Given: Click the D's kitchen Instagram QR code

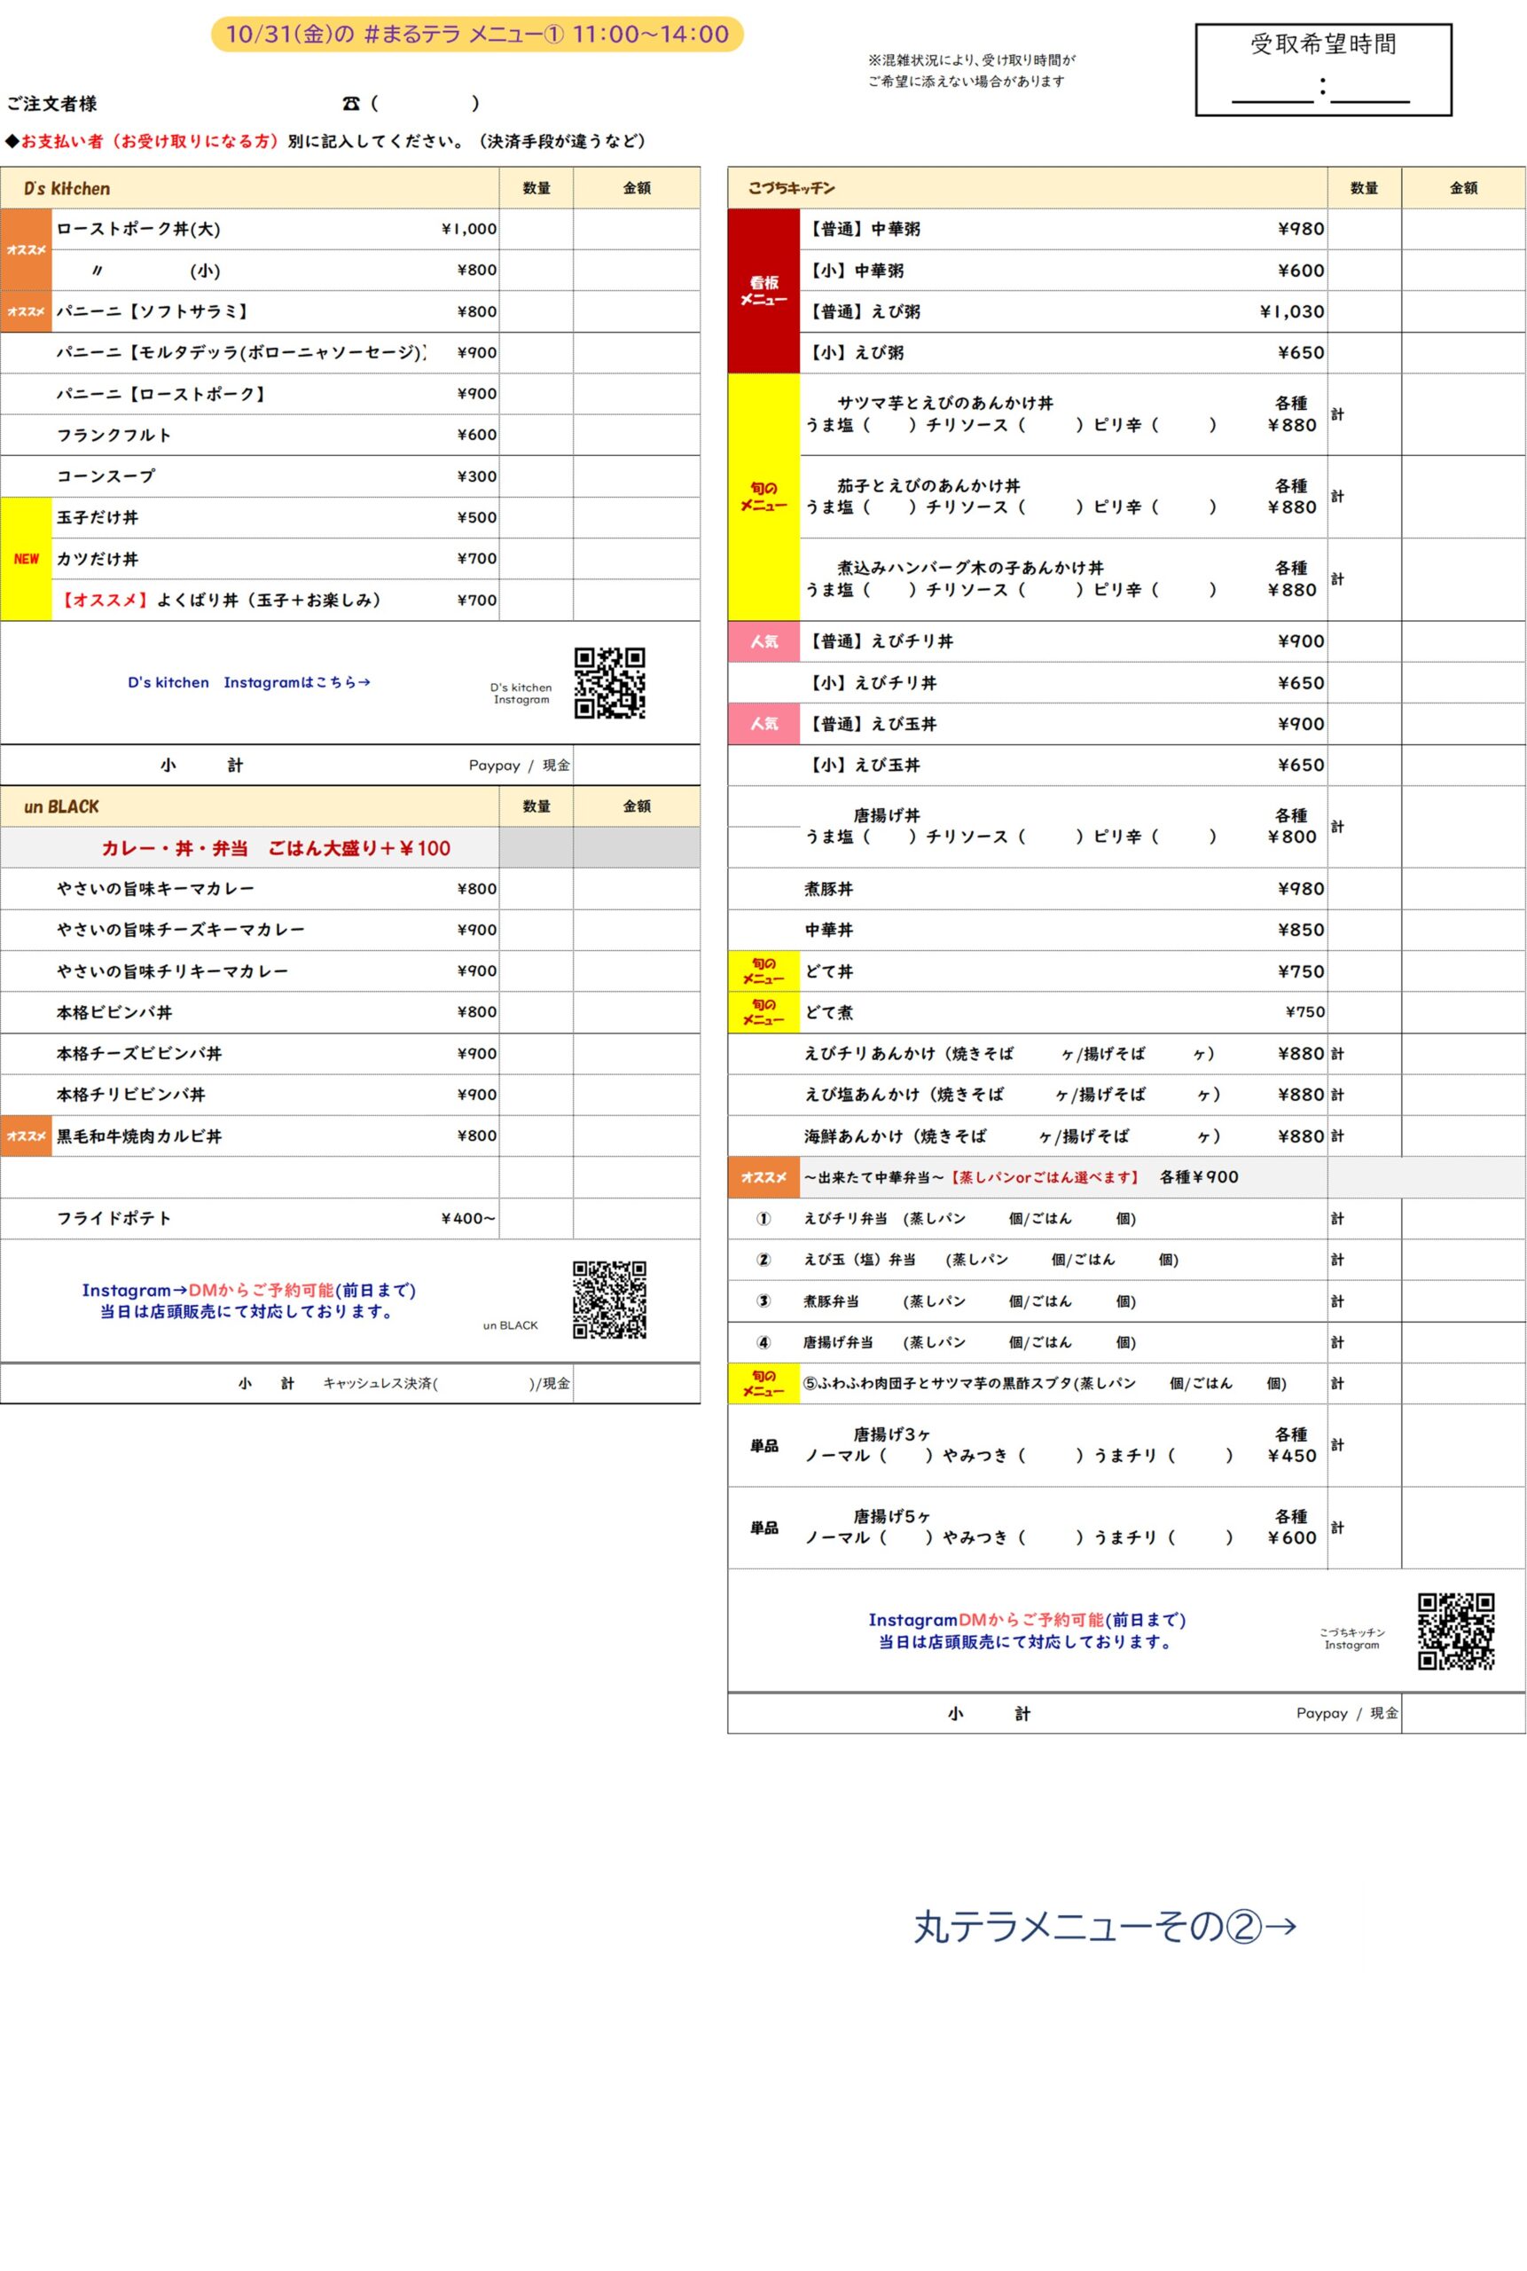Looking at the screenshot, I should [x=608, y=683].
